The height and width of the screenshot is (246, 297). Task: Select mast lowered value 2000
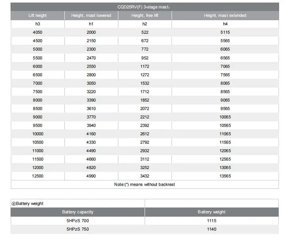(91, 32)
